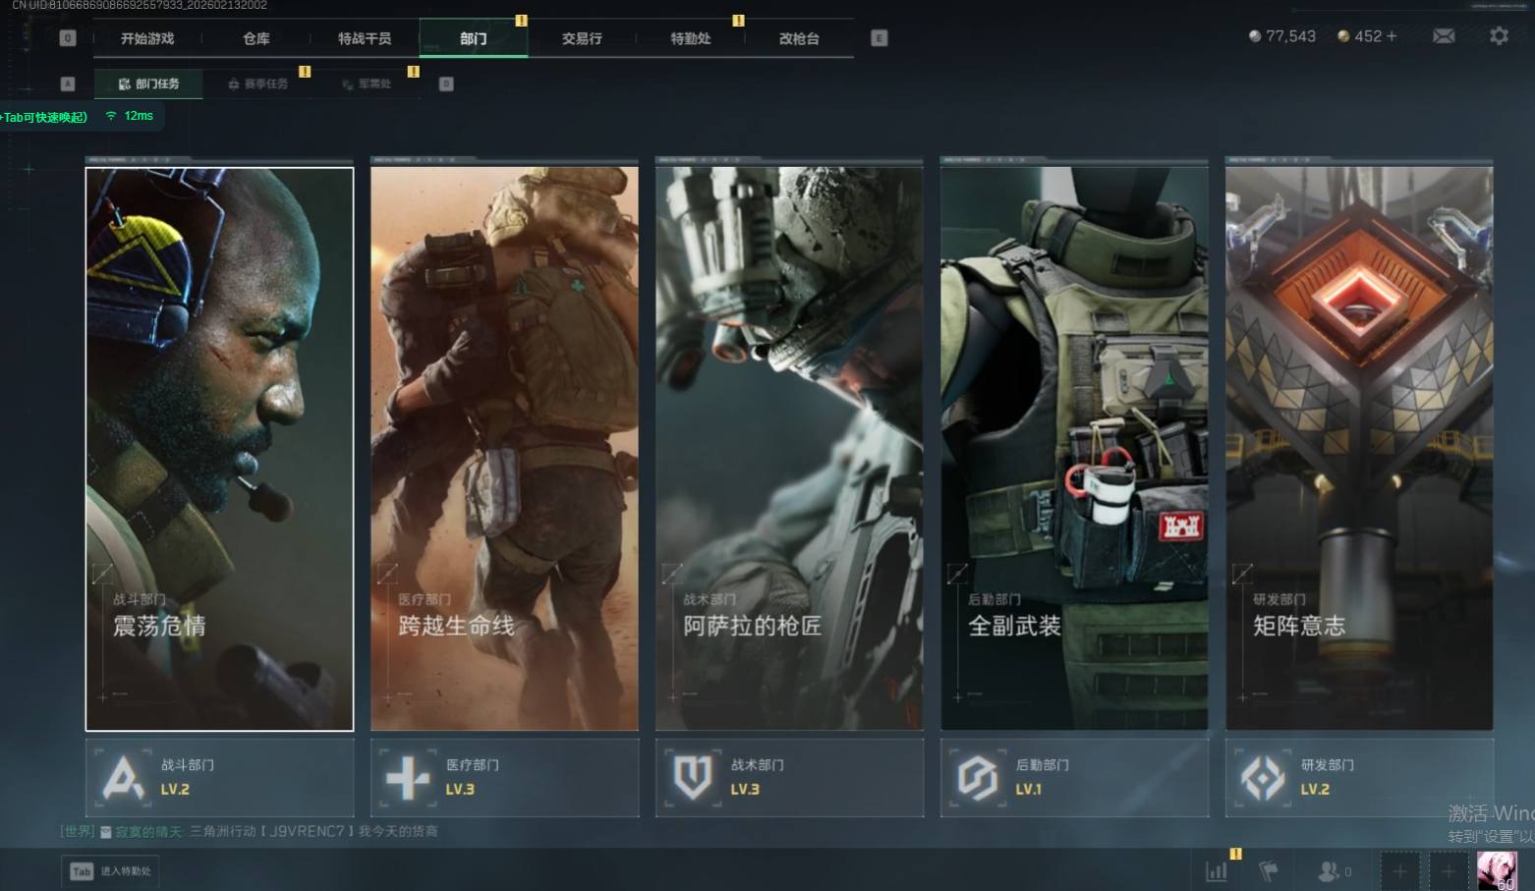Click the 世界 chat channel message
Image resolution: width=1535 pixels, height=891 pixels.
249,831
